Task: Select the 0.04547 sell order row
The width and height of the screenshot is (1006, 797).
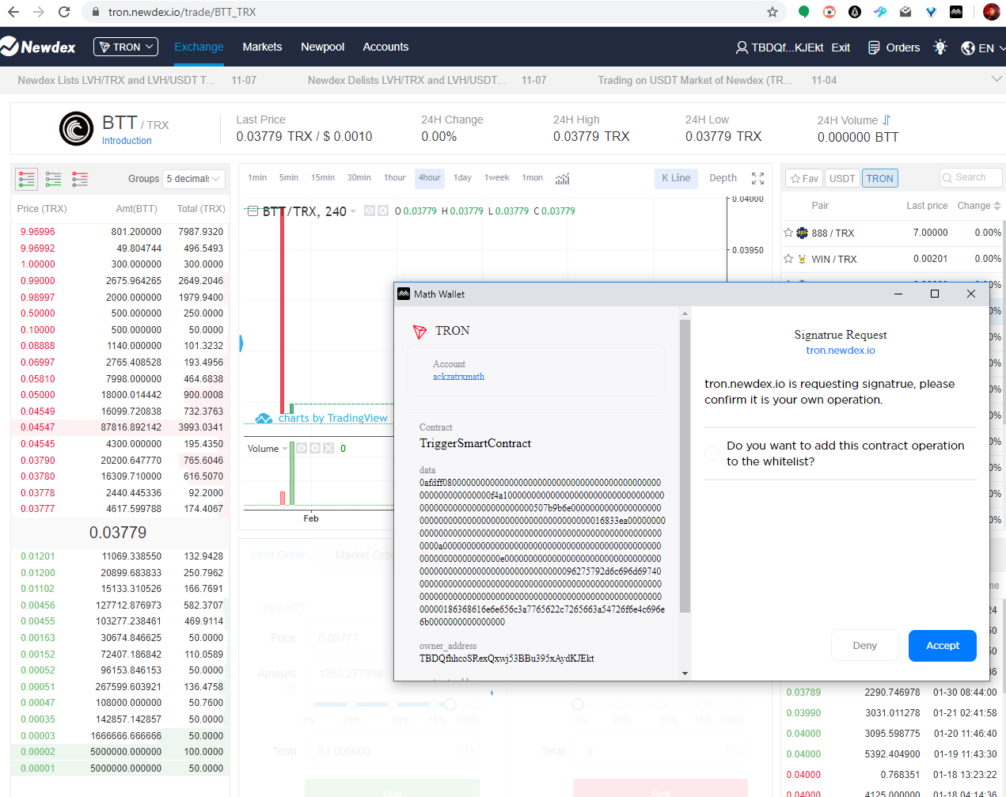Action: [x=120, y=427]
